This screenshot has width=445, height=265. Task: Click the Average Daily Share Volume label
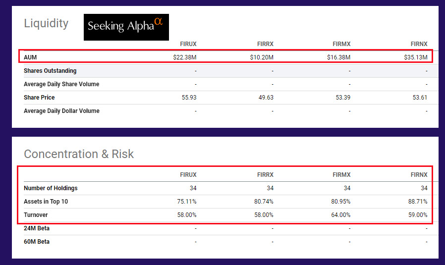click(61, 84)
